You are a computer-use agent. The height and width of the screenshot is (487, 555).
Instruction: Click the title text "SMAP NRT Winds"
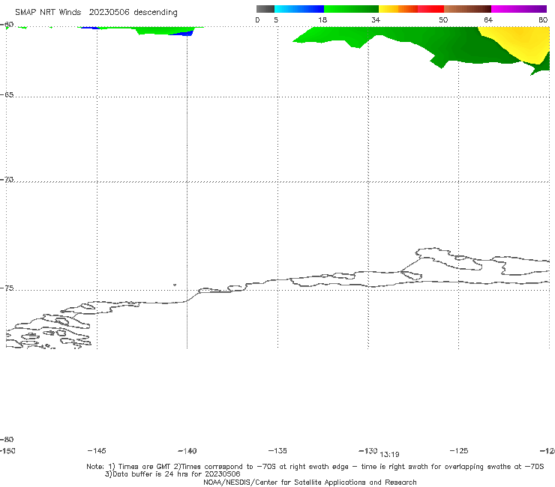(48, 13)
